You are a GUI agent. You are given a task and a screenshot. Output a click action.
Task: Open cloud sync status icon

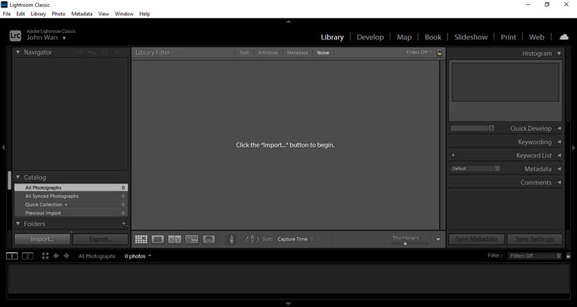coord(564,37)
